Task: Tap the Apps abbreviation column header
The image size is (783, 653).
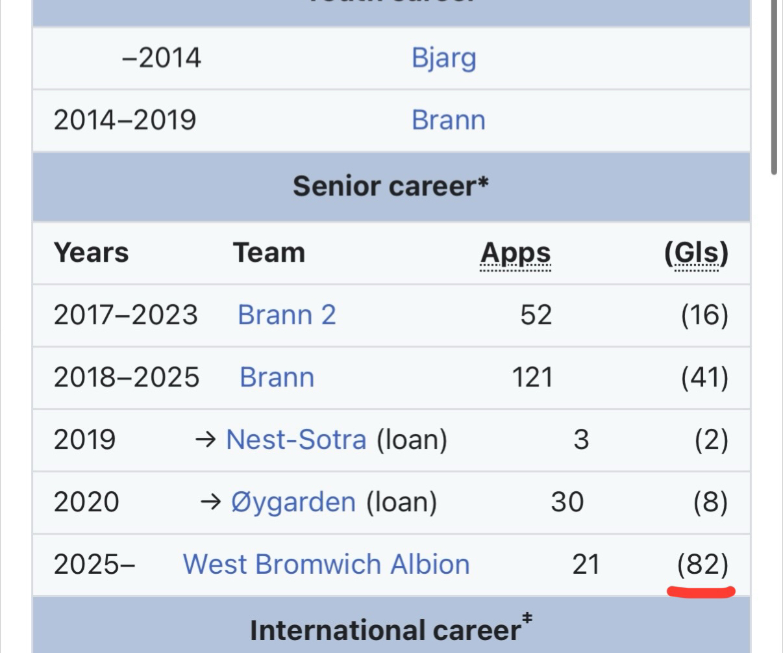Action: 516,253
